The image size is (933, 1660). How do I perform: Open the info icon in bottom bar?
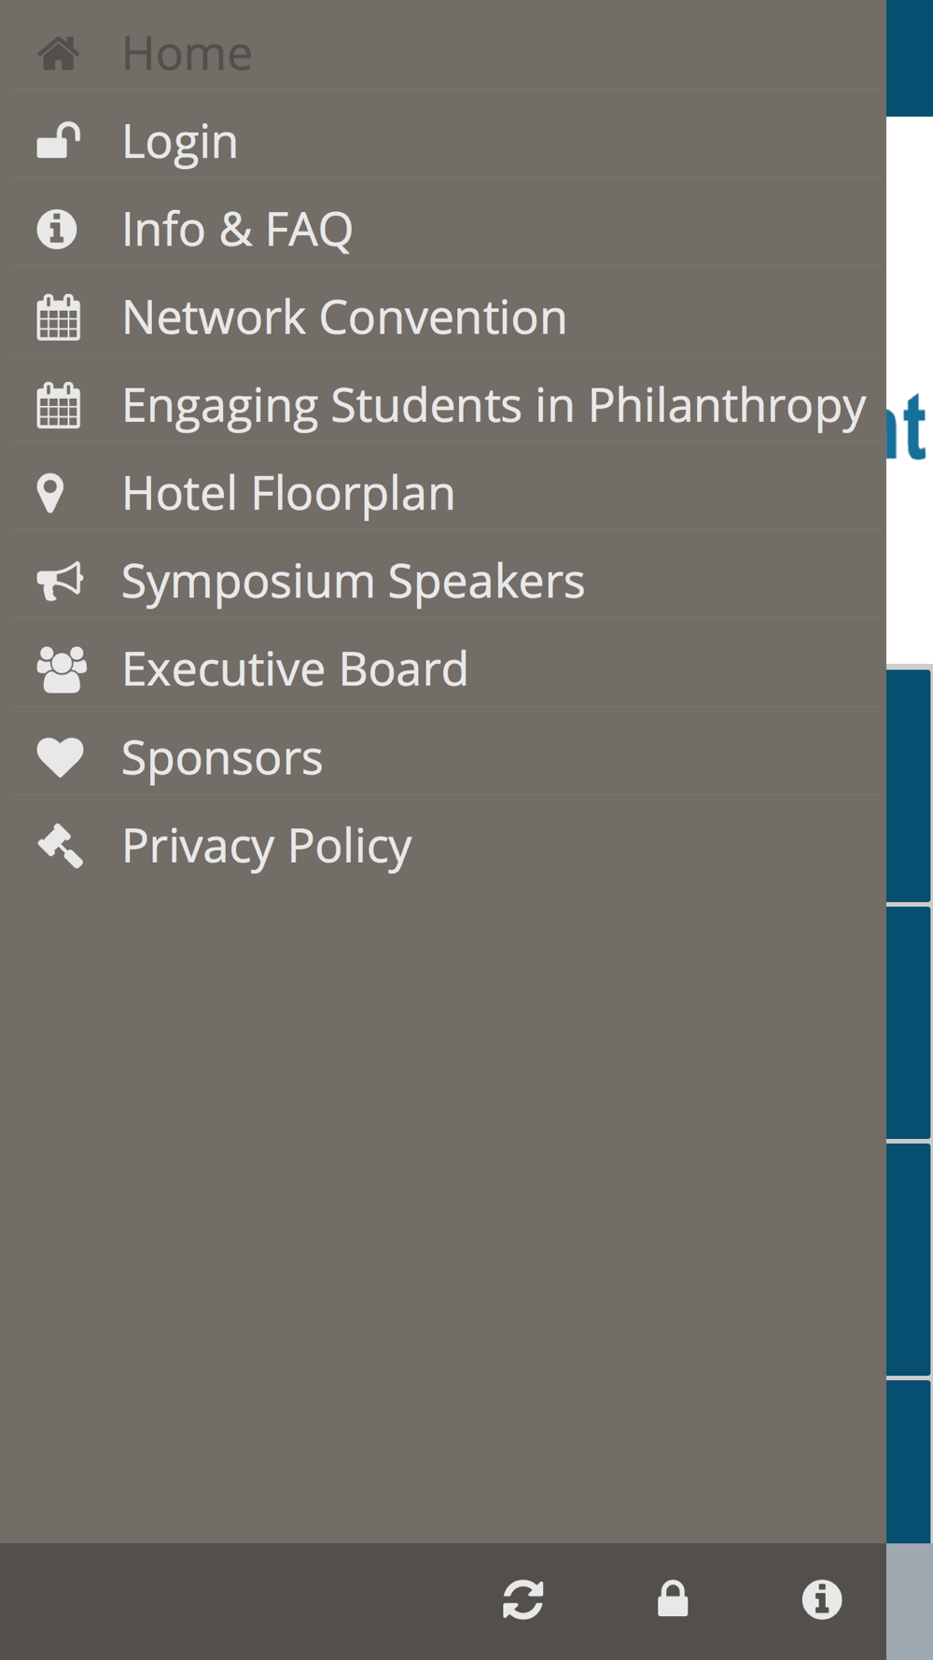[822, 1599]
